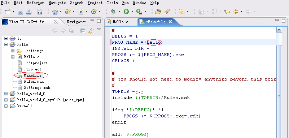The width and height of the screenshot is (289, 138).
Task: Expand the hello_world_0 project
Action: (6, 94)
